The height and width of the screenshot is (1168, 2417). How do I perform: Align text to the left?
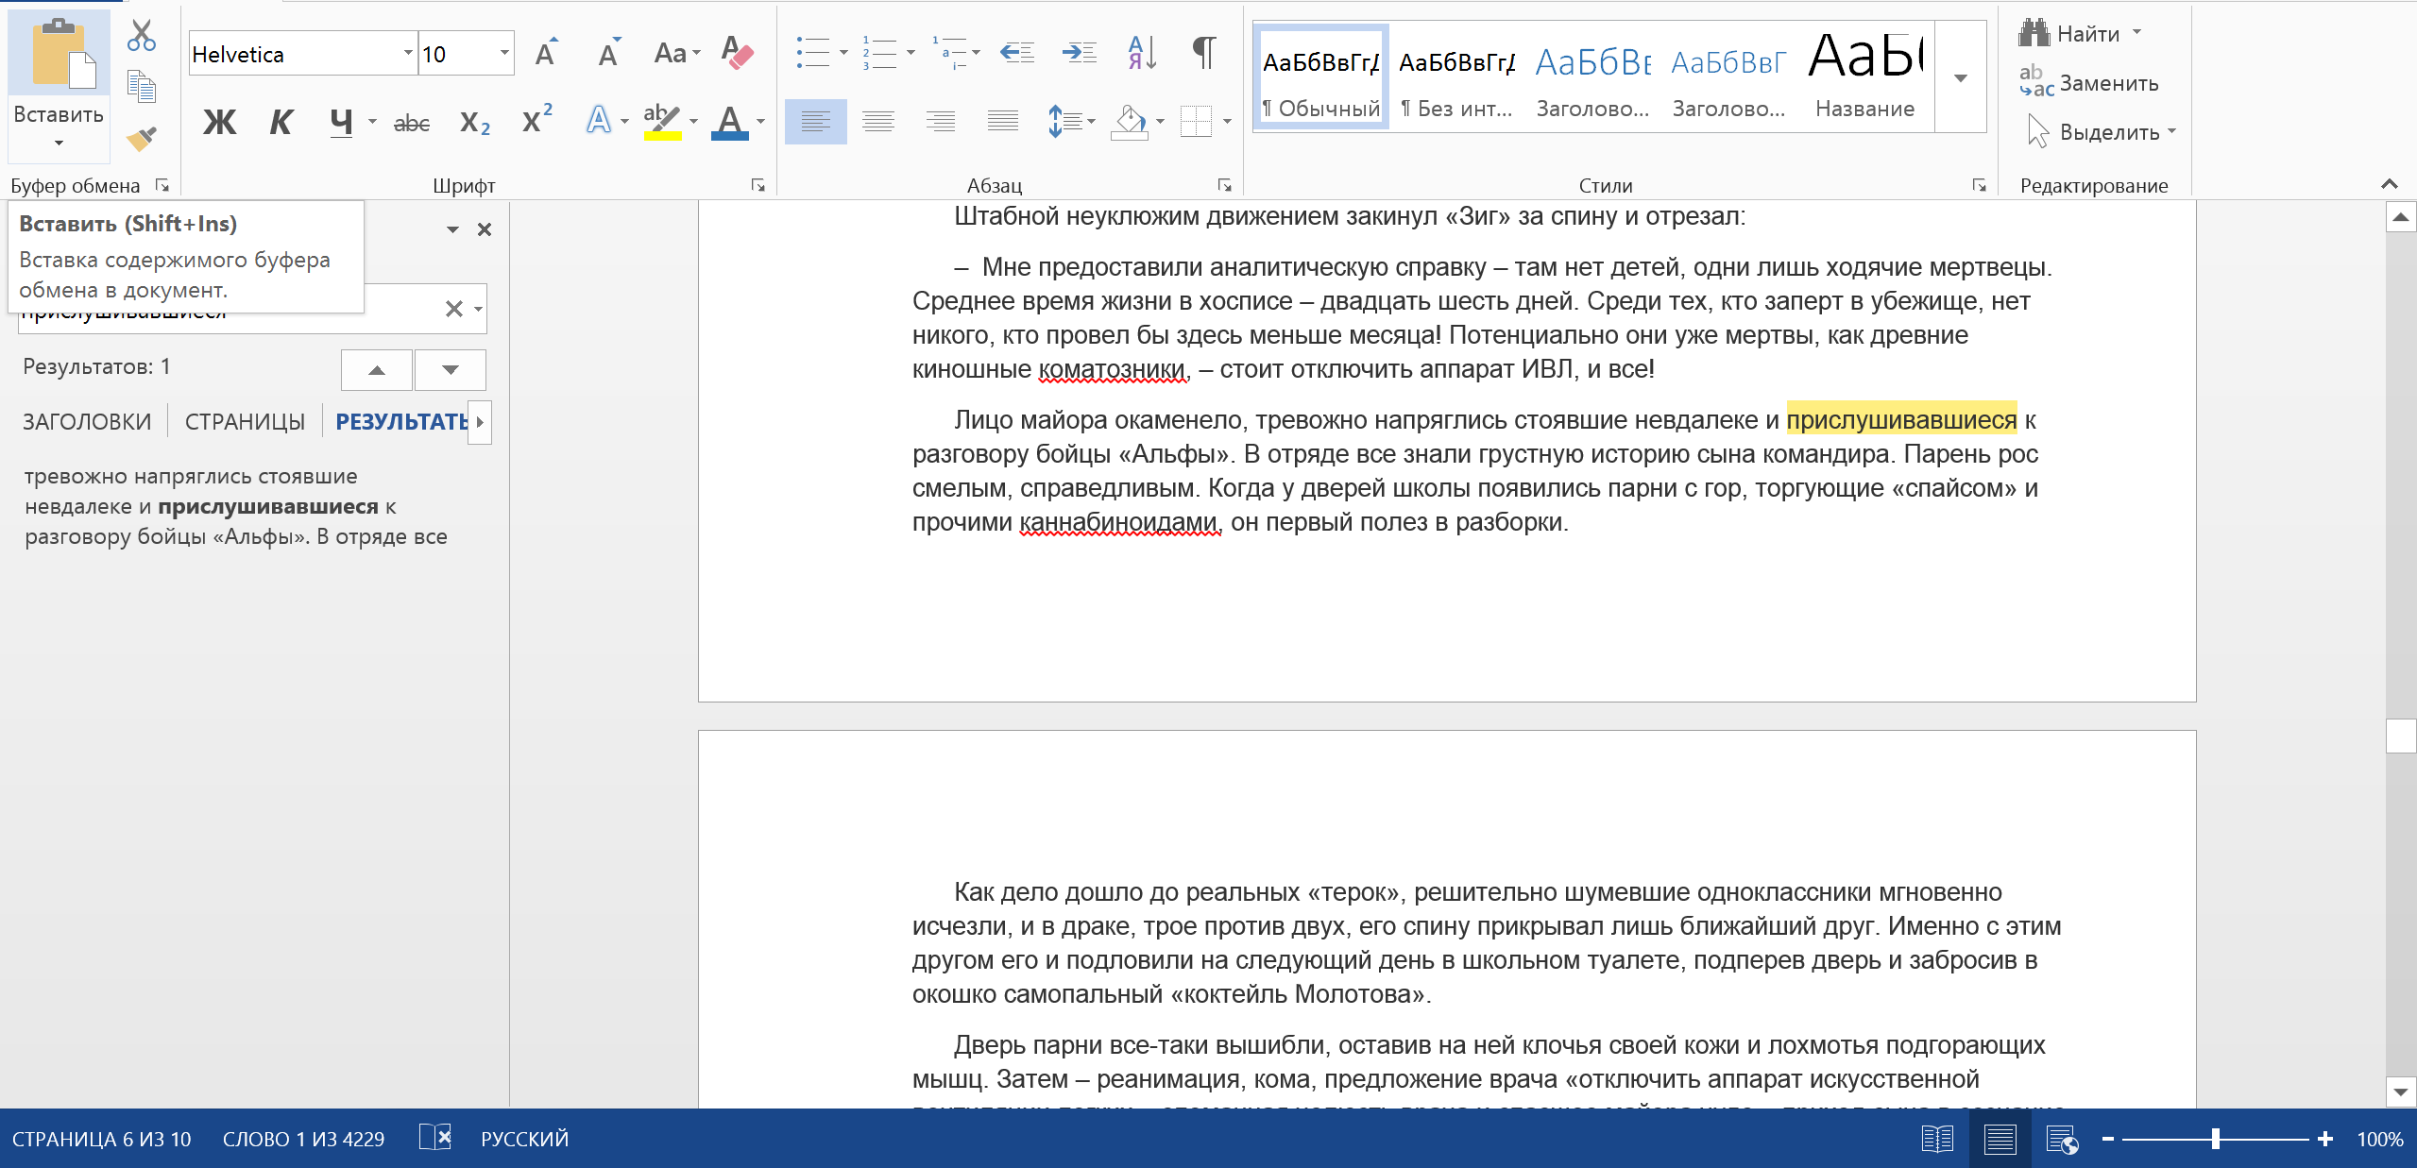[815, 122]
